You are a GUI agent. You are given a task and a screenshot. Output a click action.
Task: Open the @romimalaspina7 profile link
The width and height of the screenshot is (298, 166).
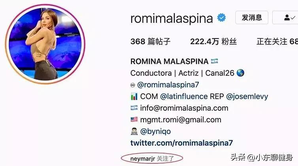pyautogui.click(x=168, y=85)
